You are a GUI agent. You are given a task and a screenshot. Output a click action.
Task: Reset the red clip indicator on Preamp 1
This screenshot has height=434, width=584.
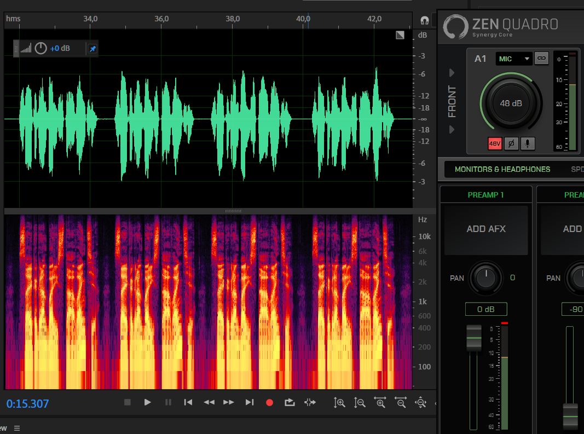tap(505, 323)
